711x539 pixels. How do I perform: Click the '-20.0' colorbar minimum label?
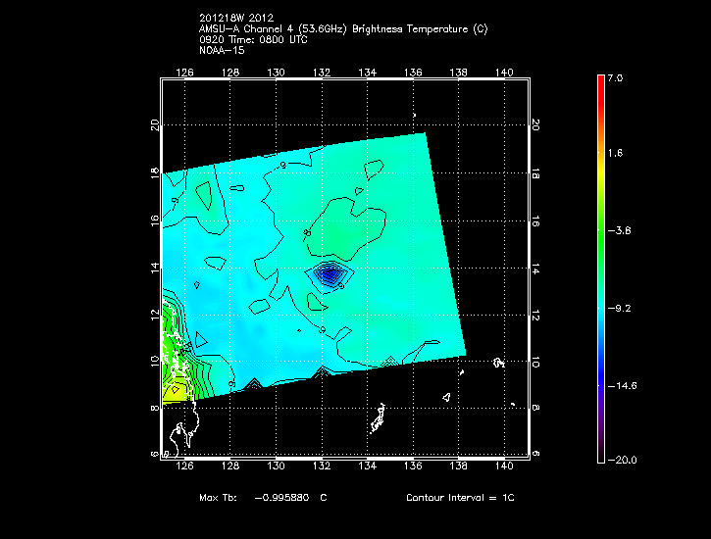[x=622, y=461]
